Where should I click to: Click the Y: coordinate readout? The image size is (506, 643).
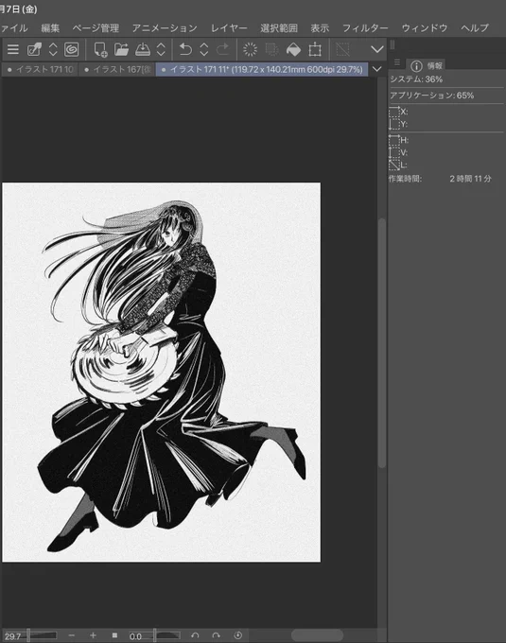(x=398, y=124)
